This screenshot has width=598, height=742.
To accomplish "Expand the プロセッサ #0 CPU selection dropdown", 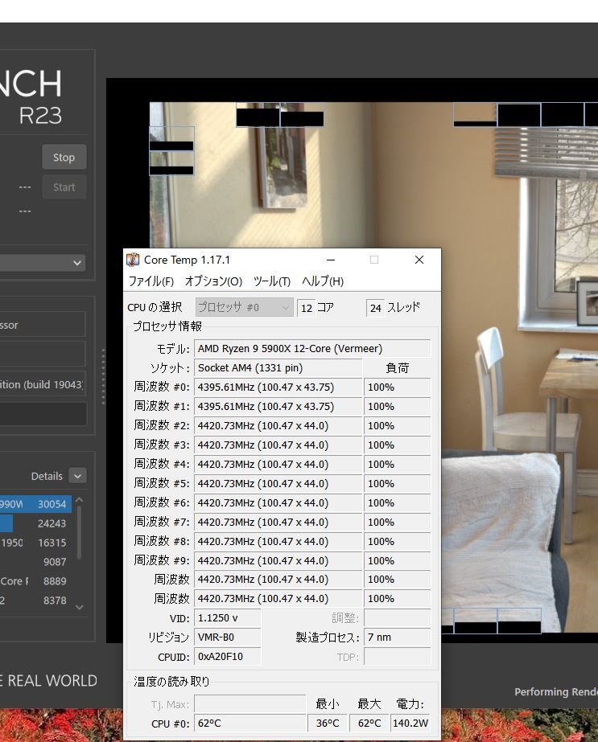I will point(245,308).
